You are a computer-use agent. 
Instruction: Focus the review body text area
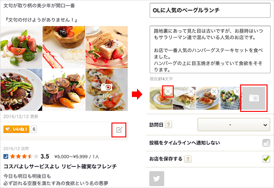click(x=210, y=50)
